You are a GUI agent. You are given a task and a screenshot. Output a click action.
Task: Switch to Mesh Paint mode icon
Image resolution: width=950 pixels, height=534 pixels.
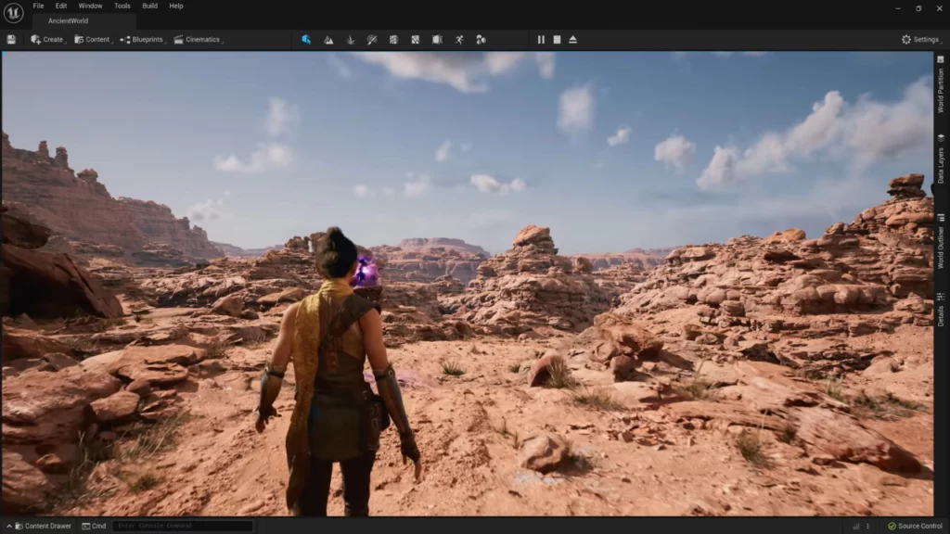pyautogui.click(x=372, y=39)
